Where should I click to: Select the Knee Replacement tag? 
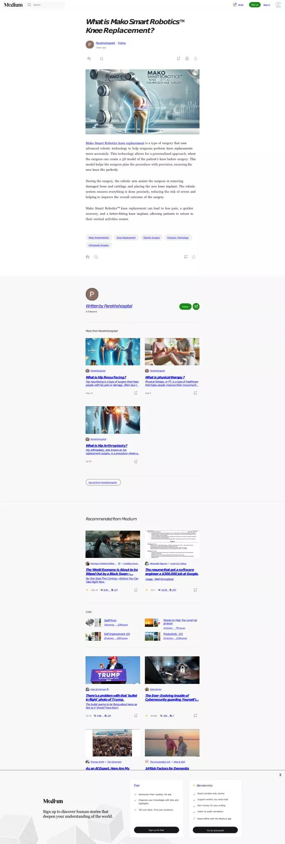[x=126, y=237]
